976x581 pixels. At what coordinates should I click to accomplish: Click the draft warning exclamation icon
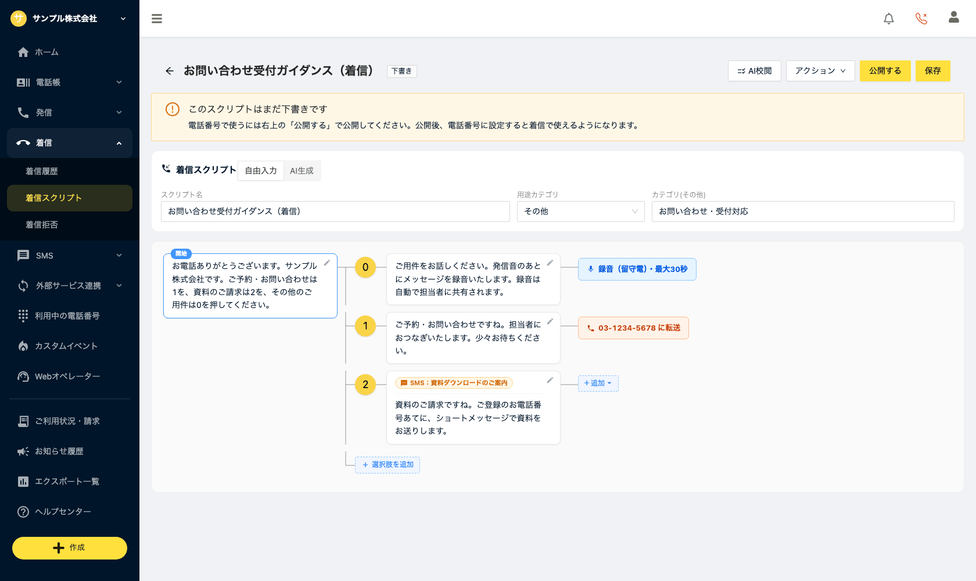(x=173, y=109)
